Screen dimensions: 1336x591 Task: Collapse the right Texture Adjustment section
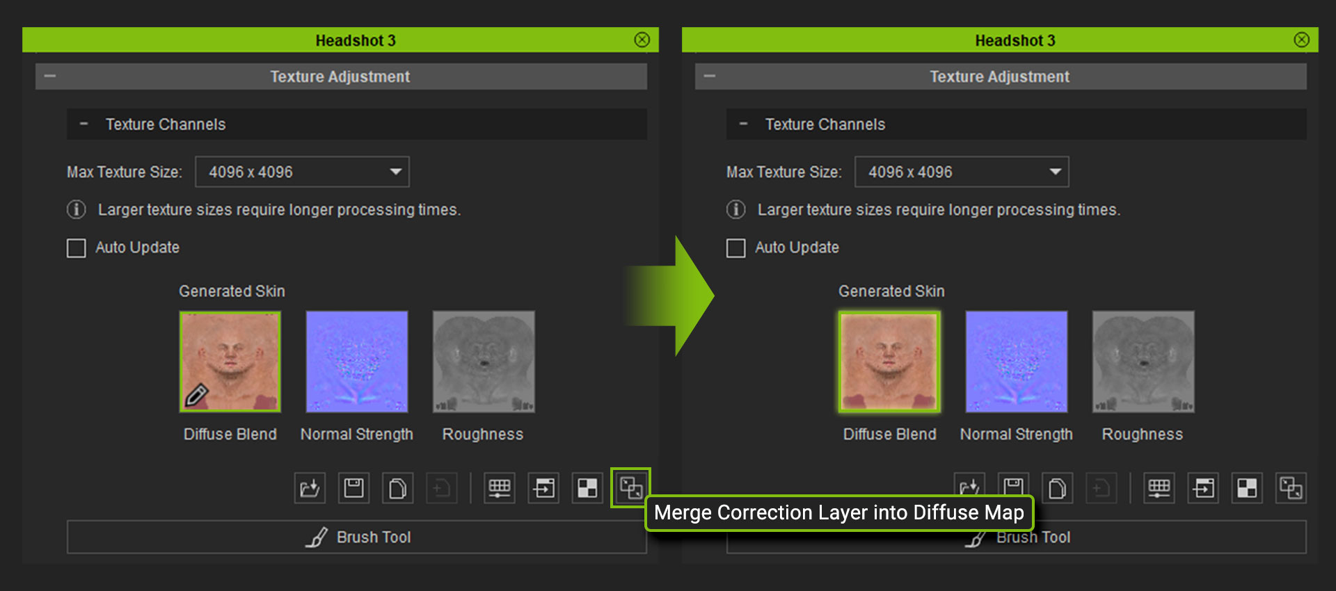point(710,76)
